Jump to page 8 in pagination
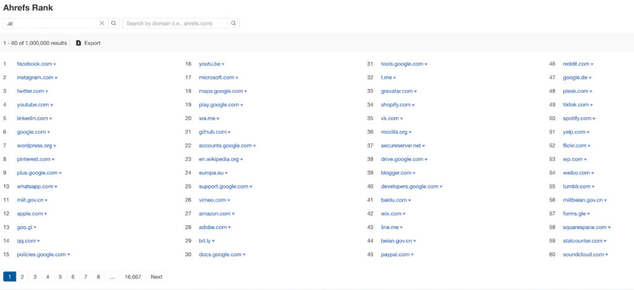Image resolution: width=634 pixels, height=290 pixels. [x=98, y=276]
